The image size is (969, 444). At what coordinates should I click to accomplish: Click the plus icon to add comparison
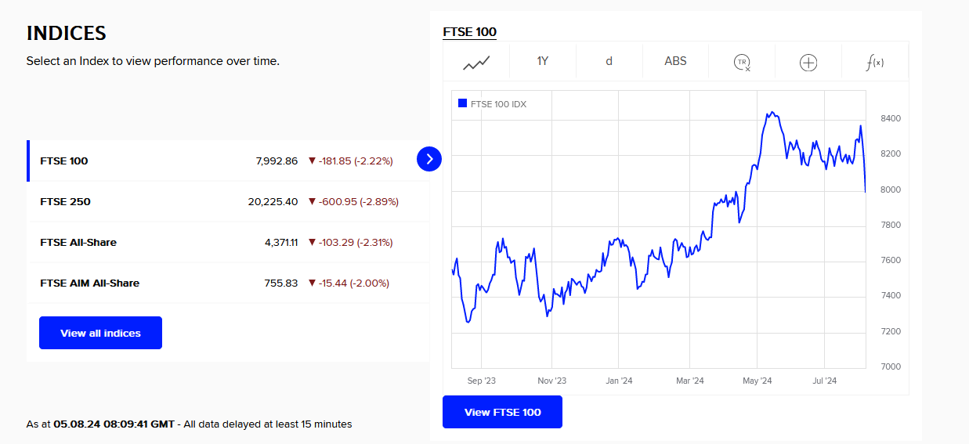click(808, 63)
